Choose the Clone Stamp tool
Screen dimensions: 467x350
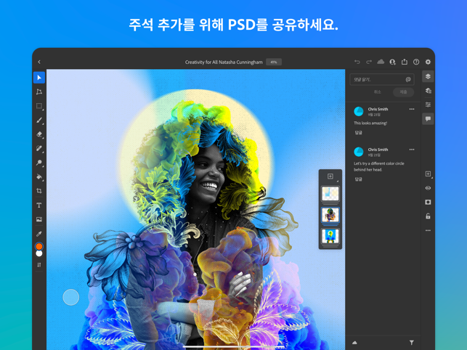(x=39, y=163)
